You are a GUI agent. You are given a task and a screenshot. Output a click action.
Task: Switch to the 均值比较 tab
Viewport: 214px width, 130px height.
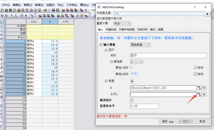(111, 30)
